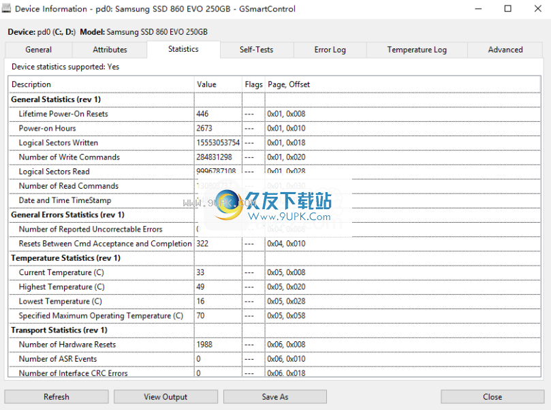Image resolution: width=551 pixels, height=410 pixels.
Task: Open the Attributes tab
Action: click(x=110, y=50)
